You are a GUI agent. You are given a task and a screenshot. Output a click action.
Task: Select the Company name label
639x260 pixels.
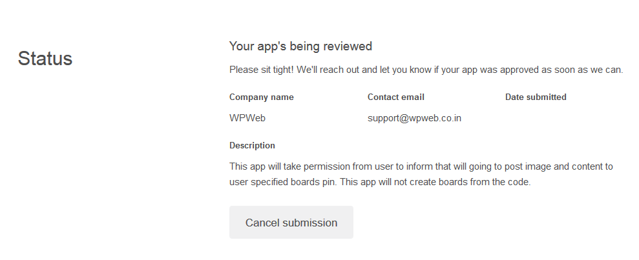[261, 97]
